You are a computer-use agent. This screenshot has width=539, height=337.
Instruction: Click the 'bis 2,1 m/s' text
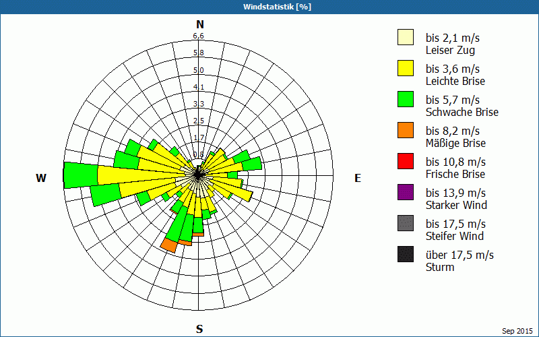click(452, 38)
